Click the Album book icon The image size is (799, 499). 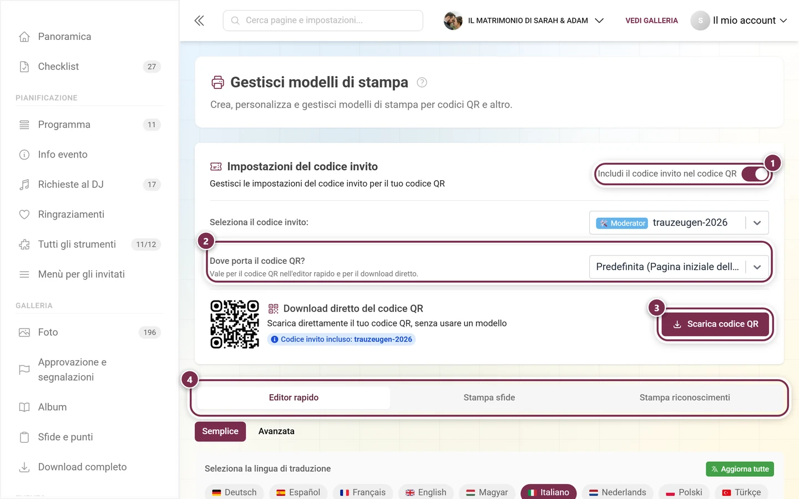point(24,408)
